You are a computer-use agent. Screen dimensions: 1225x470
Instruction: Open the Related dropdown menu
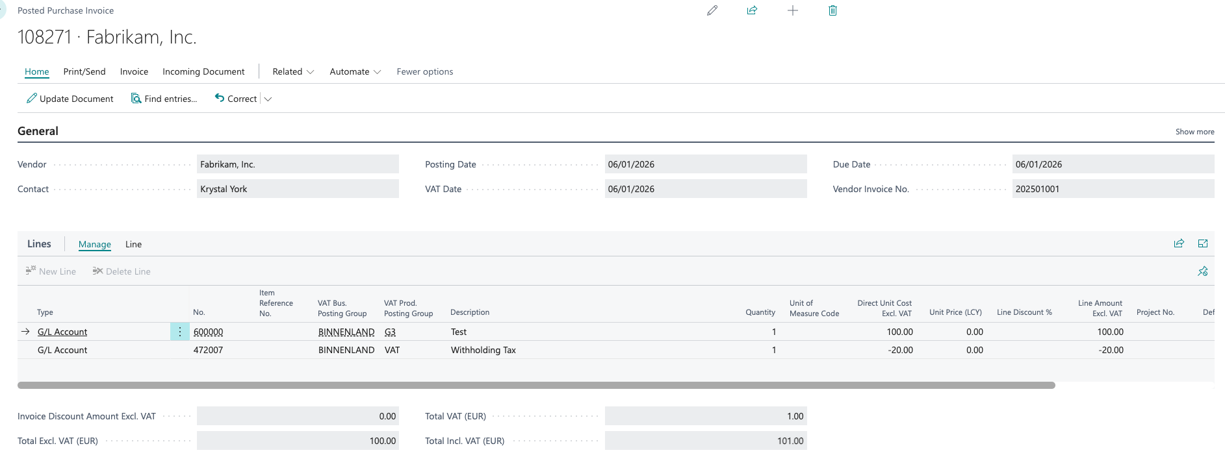(293, 71)
